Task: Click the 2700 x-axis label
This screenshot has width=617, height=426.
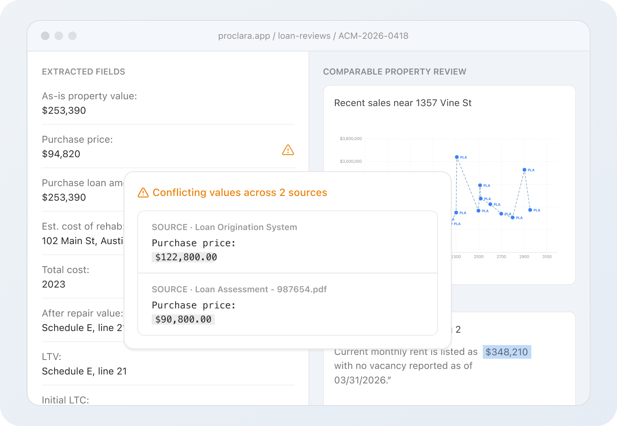Action: point(502,256)
